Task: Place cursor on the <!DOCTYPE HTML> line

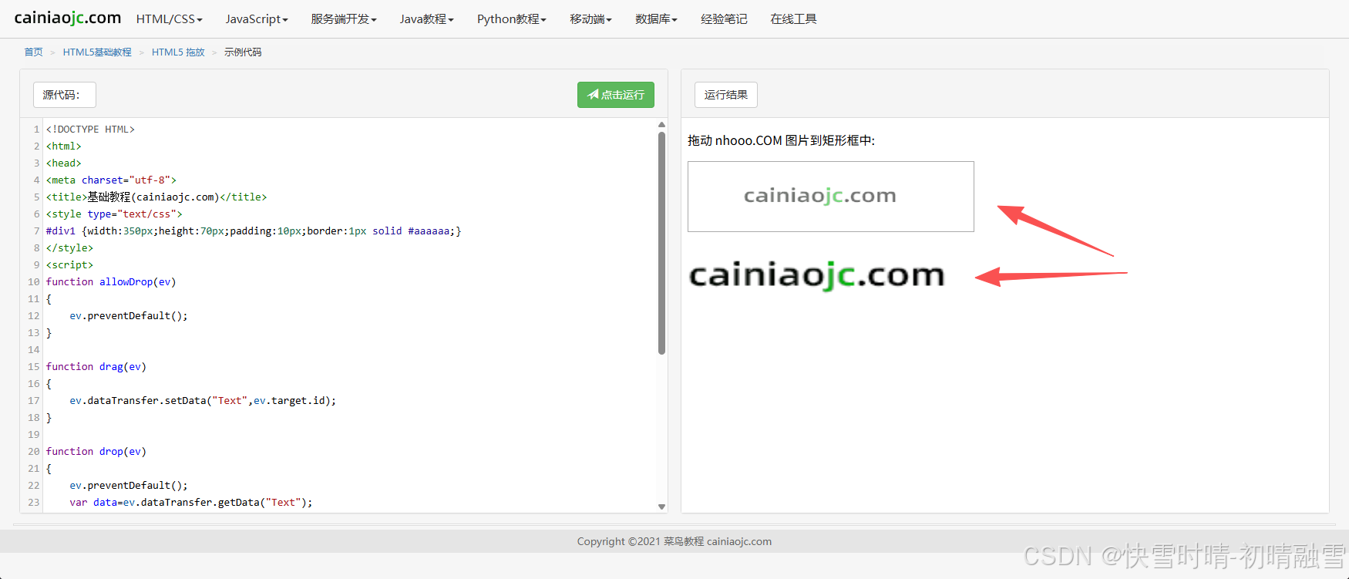Action: (90, 130)
